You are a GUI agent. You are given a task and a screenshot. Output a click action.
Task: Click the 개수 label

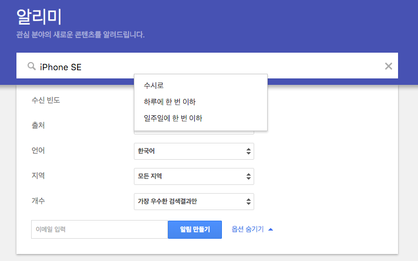pos(38,201)
